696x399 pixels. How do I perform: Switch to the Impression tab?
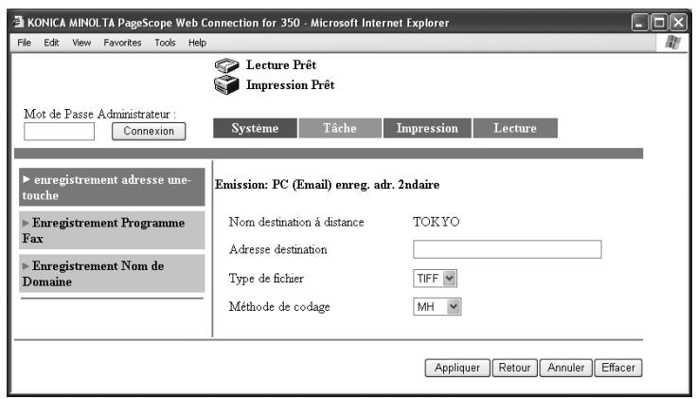[x=427, y=128]
